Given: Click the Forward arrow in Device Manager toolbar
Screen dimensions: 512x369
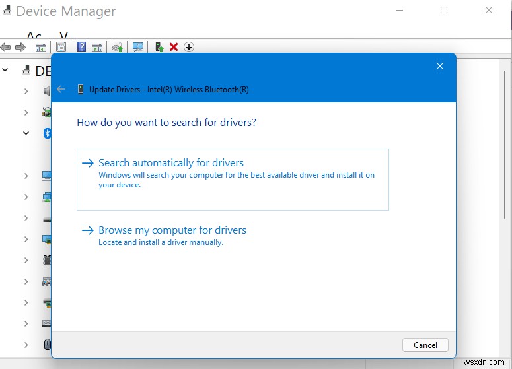Looking at the screenshot, I should (20, 47).
